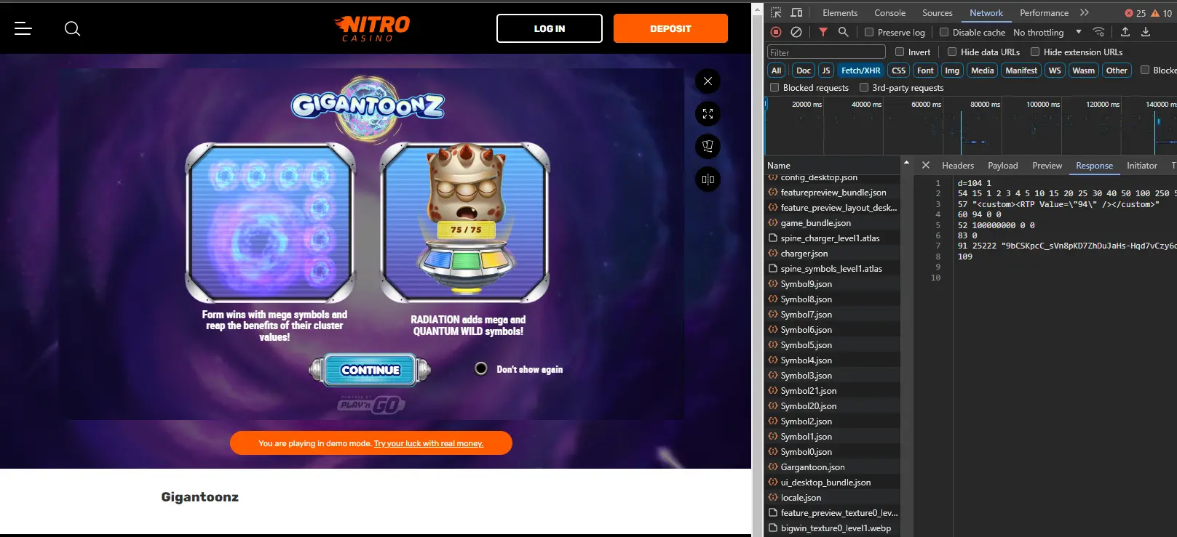1177x537 pixels.
Task: Click the LOG IN button
Action: (550, 28)
